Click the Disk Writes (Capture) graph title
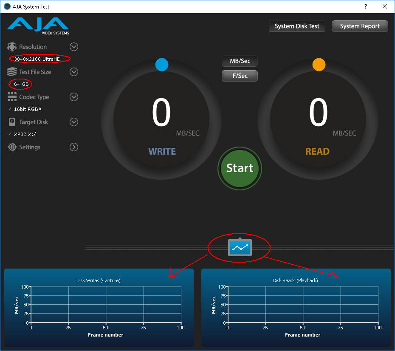This screenshot has height=351, width=395. pos(99,280)
